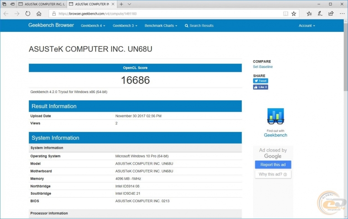Expand the Geekbench 4 dropdown menu
This screenshot has width=348, height=219.
(93, 26)
